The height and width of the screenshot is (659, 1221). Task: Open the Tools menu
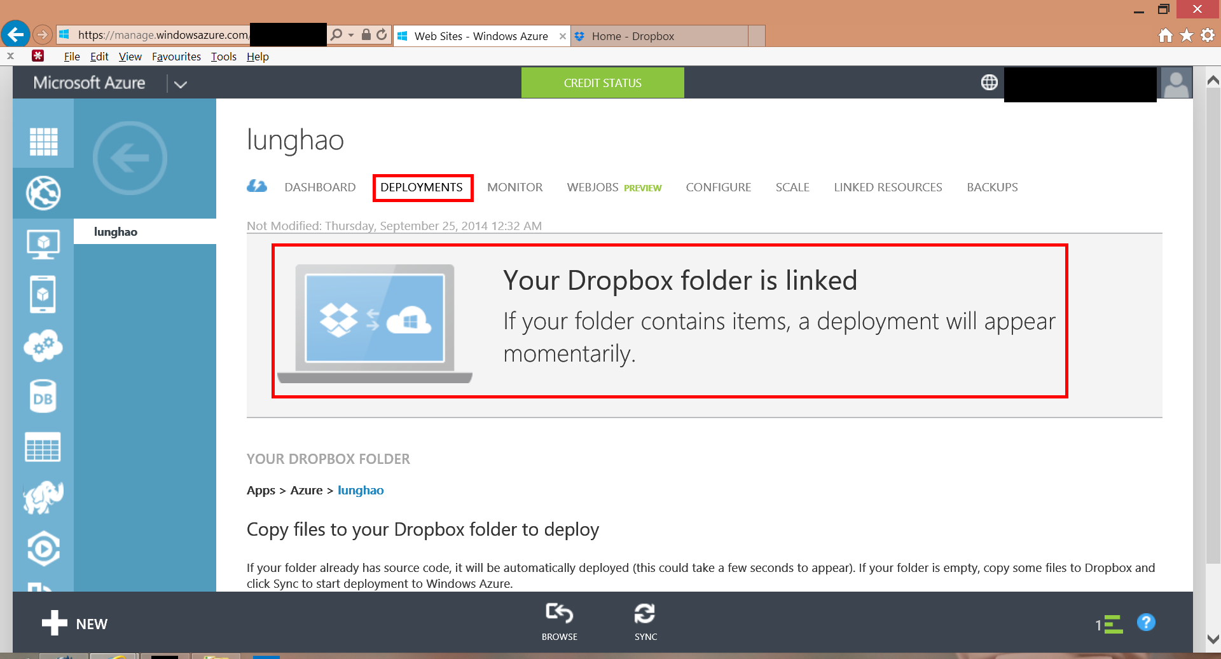(x=224, y=57)
